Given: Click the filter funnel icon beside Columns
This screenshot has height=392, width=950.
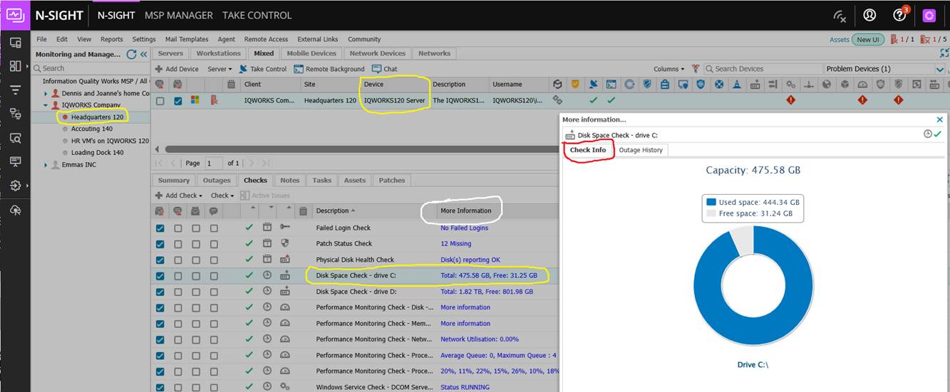Looking at the screenshot, I should click(x=696, y=69).
